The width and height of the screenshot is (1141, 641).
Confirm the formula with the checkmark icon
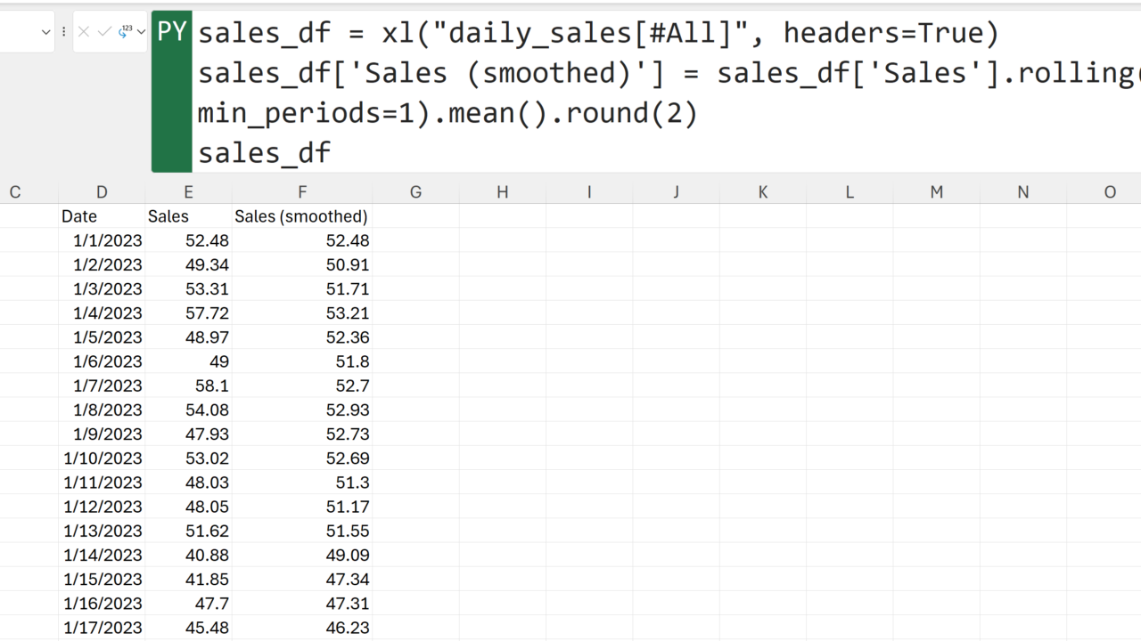pyautogui.click(x=104, y=32)
